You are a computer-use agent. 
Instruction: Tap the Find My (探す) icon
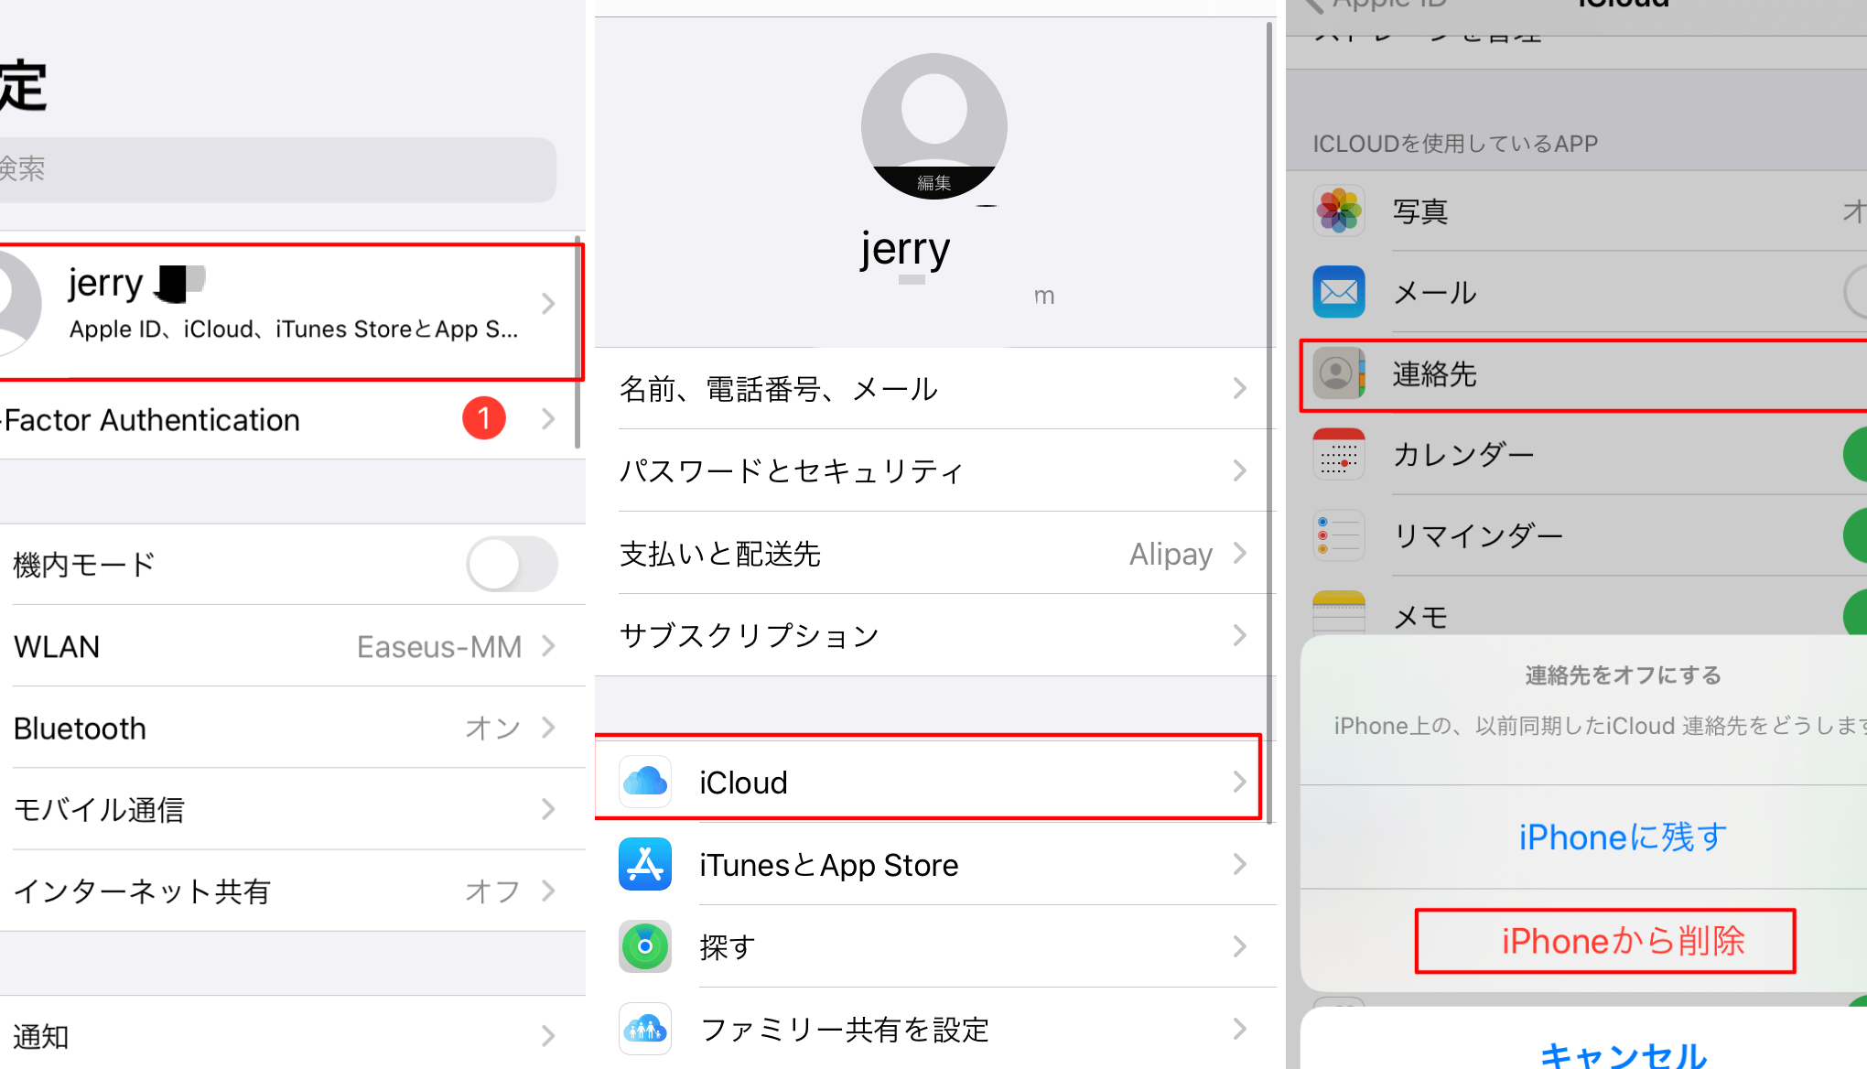(x=645, y=946)
